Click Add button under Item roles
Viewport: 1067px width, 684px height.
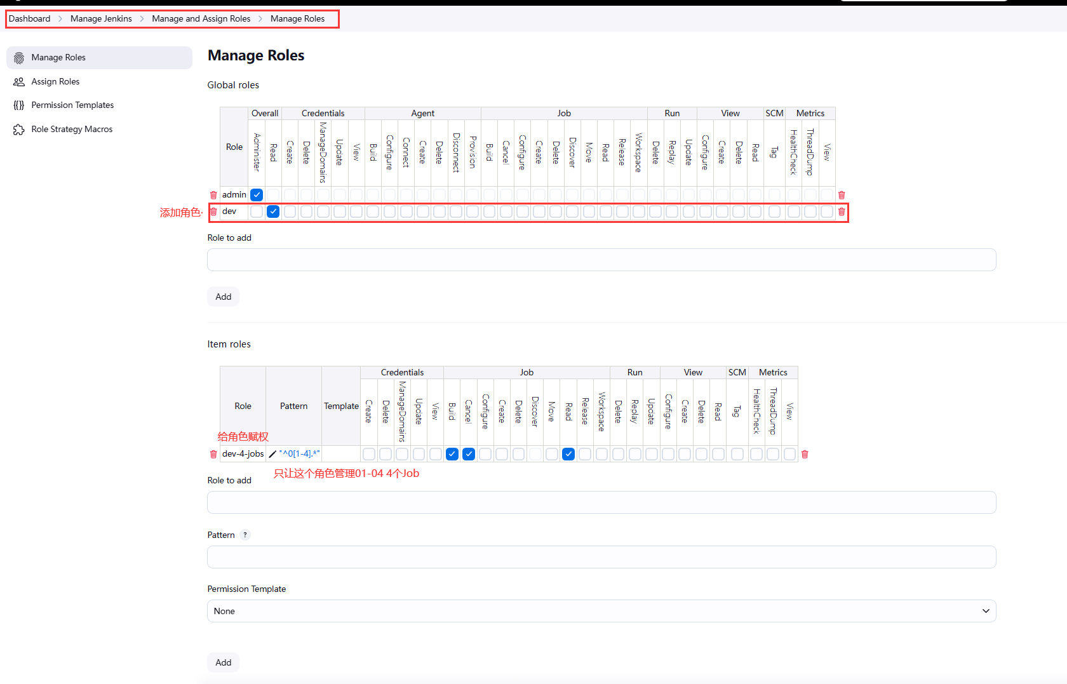pyautogui.click(x=223, y=662)
